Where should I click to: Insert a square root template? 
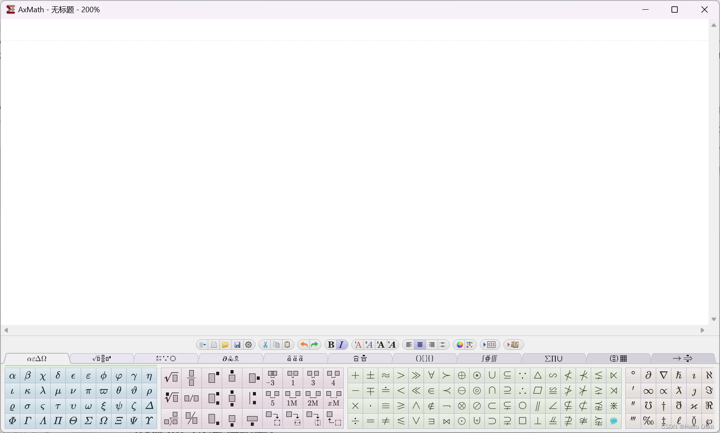[x=171, y=377]
